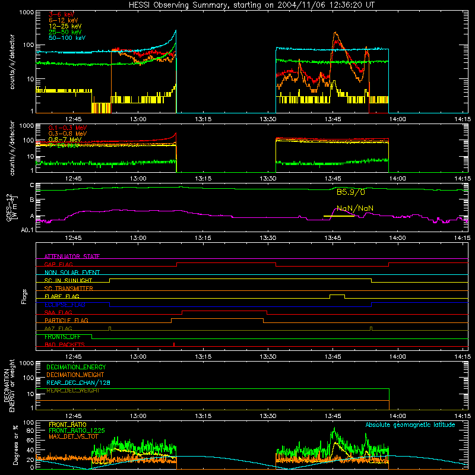Click the green FRONT_RATIO_1225 peak near 13:45
475x475 pixels.
pos(334,429)
